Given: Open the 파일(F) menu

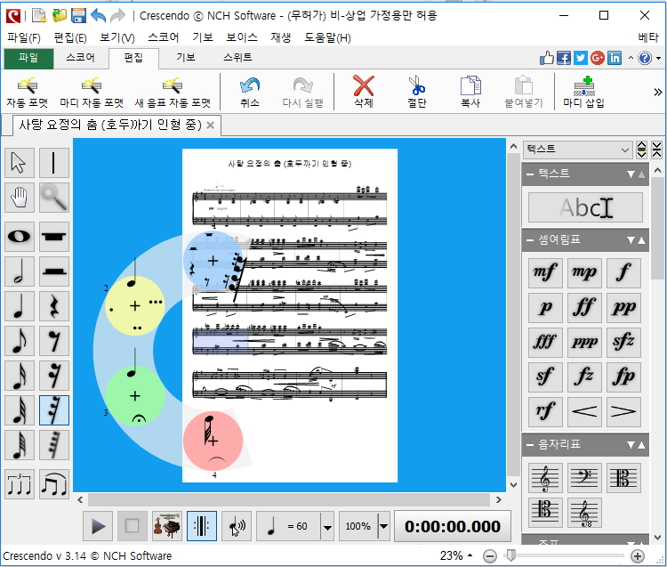Looking at the screenshot, I should (23, 37).
